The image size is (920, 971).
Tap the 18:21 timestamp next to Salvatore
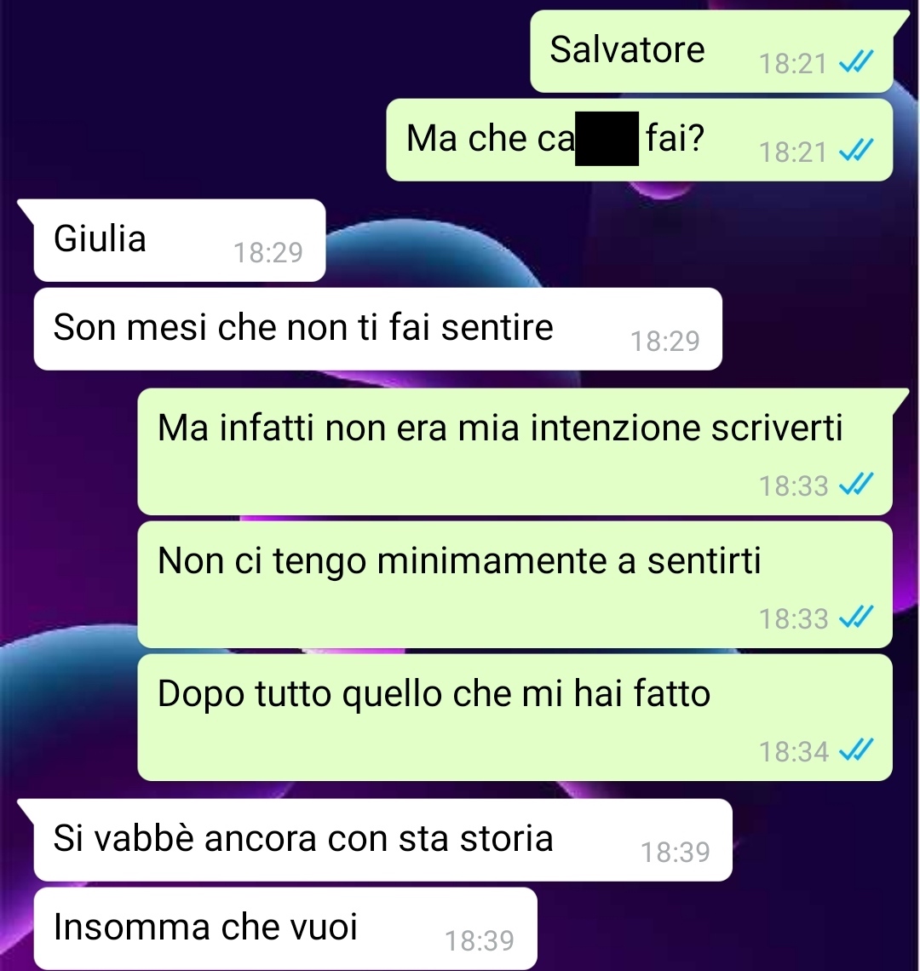pos(793,64)
